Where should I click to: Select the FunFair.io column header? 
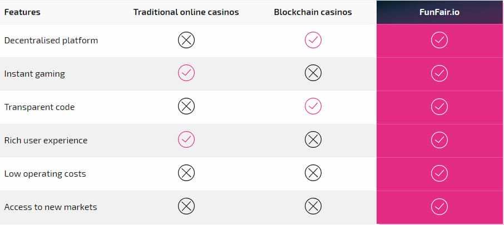(x=439, y=12)
